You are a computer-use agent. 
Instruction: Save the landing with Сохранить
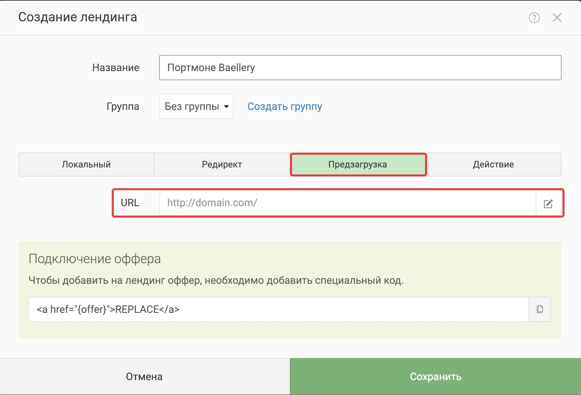pos(435,377)
